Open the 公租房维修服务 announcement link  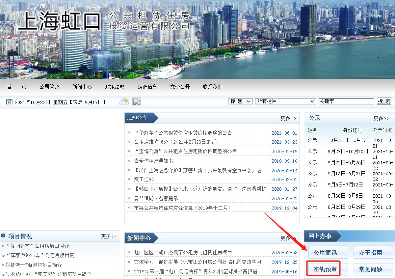[x=176, y=142]
